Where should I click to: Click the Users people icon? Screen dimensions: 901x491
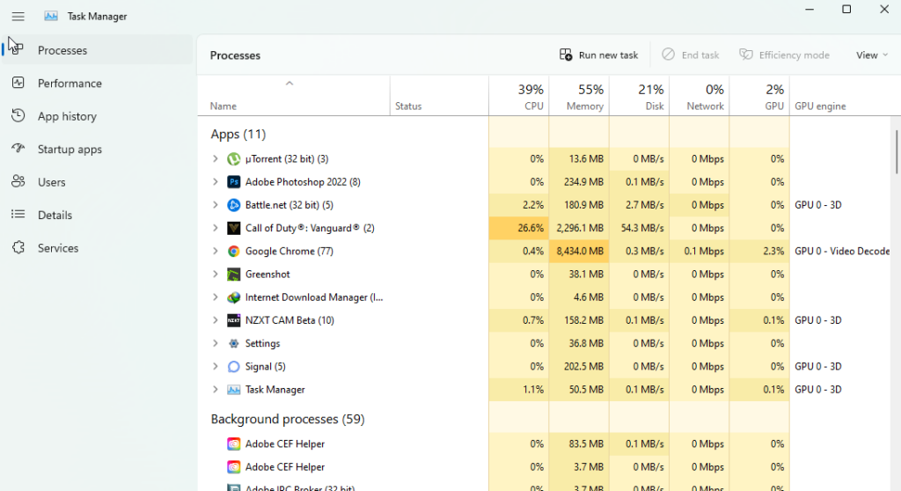pos(18,182)
